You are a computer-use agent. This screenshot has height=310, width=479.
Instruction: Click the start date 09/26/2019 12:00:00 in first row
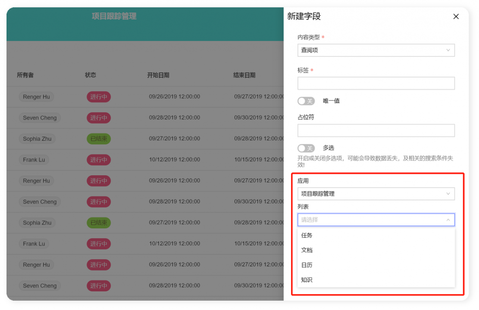[174, 96]
